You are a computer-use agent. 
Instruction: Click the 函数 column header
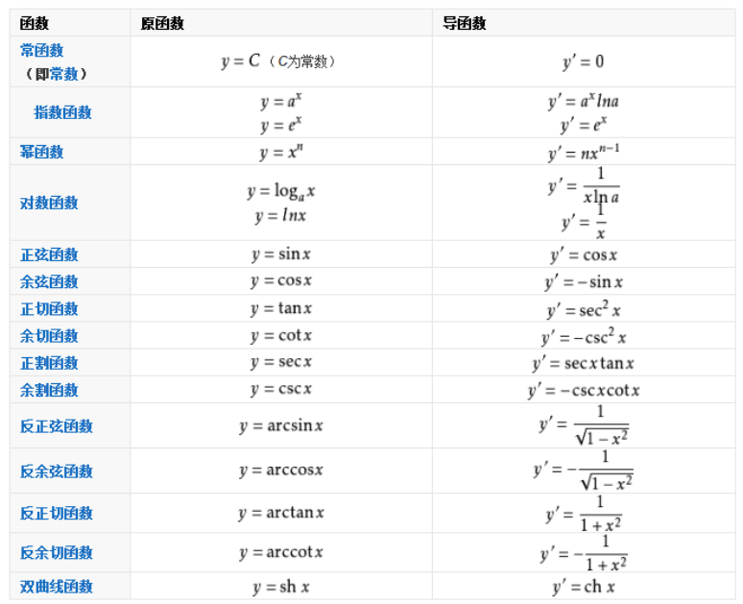(35, 24)
